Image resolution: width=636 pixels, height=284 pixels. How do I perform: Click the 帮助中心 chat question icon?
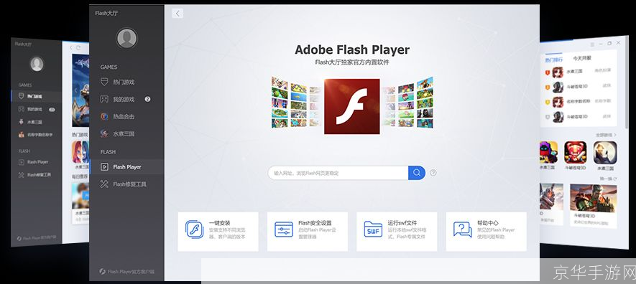(462, 229)
